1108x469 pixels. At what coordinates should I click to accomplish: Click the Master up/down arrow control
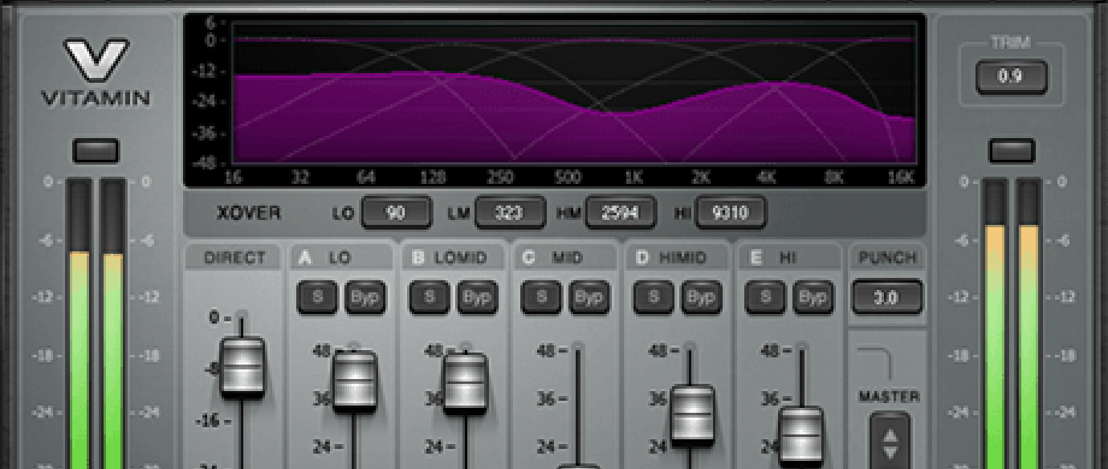(890, 440)
